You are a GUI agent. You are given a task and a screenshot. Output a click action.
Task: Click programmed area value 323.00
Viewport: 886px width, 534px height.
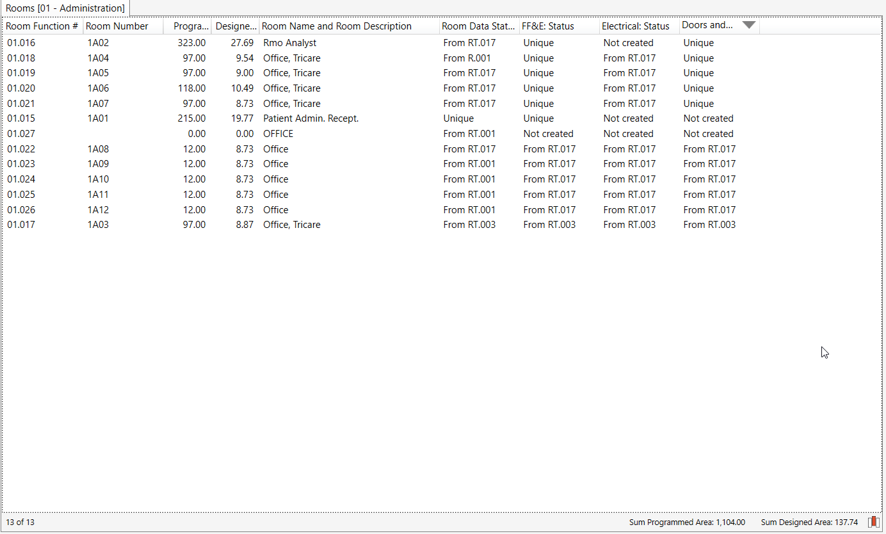(x=191, y=43)
